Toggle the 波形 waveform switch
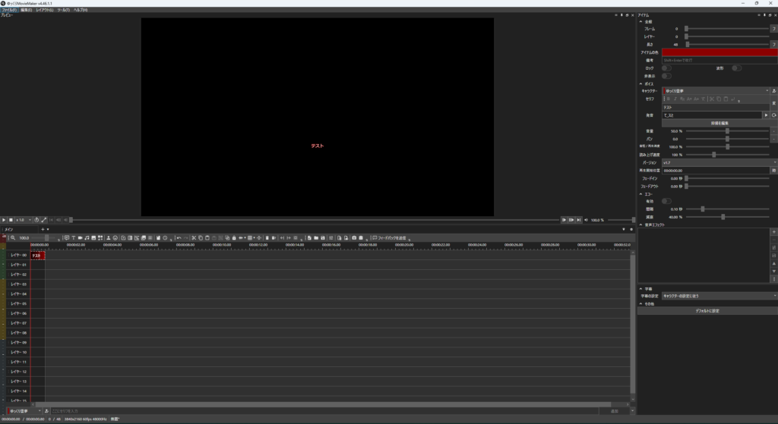 pyautogui.click(x=737, y=68)
